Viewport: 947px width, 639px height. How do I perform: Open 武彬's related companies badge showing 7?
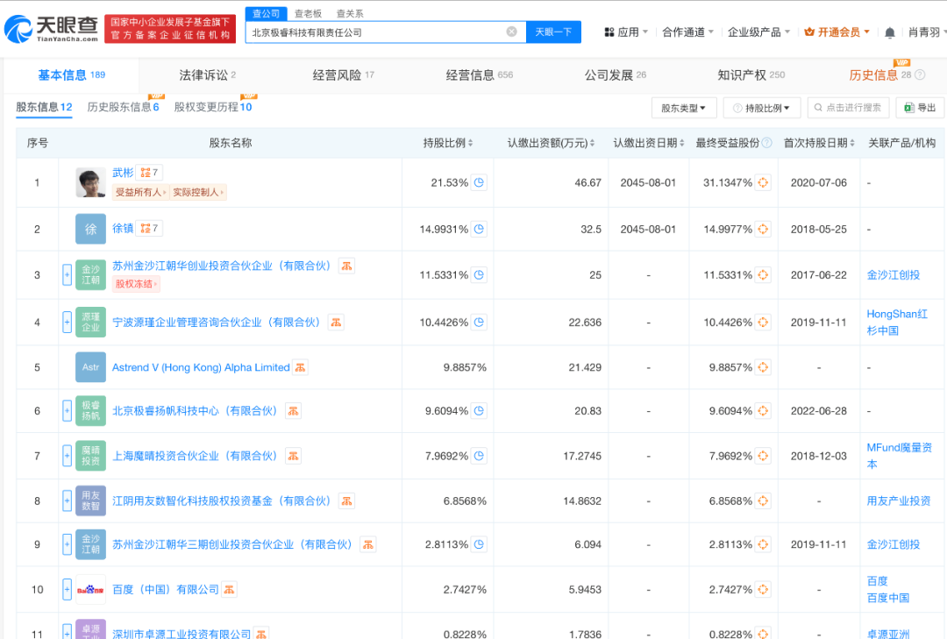coord(149,173)
